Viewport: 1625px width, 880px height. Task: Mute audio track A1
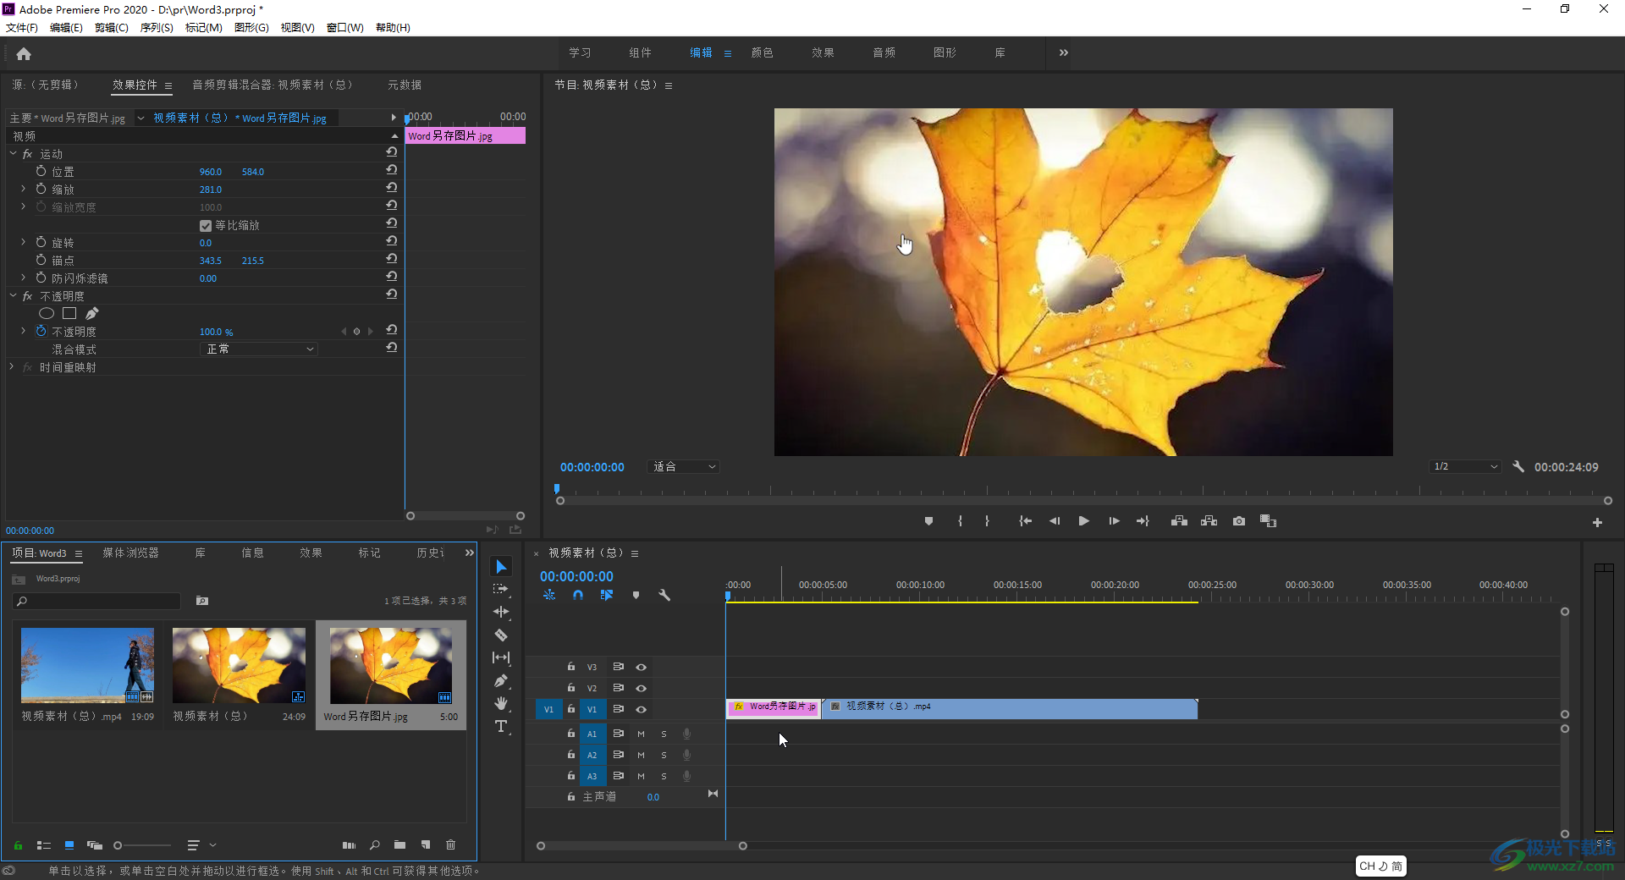point(641,734)
